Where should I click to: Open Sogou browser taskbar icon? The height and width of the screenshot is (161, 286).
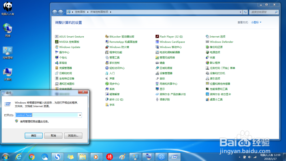pyautogui.click(x=58, y=157)
